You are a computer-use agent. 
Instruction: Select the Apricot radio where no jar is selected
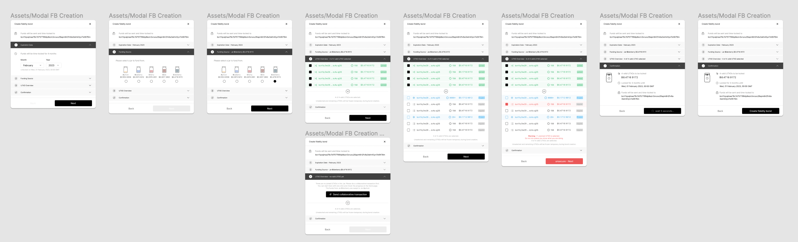click(x=126, y=82)
